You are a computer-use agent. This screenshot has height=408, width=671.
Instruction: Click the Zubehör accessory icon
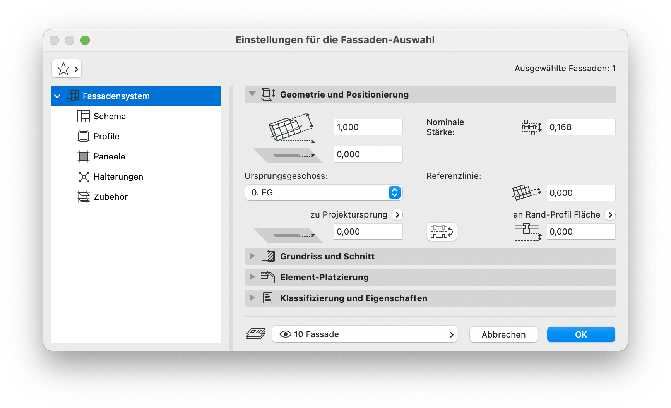[x=84, y=197]
